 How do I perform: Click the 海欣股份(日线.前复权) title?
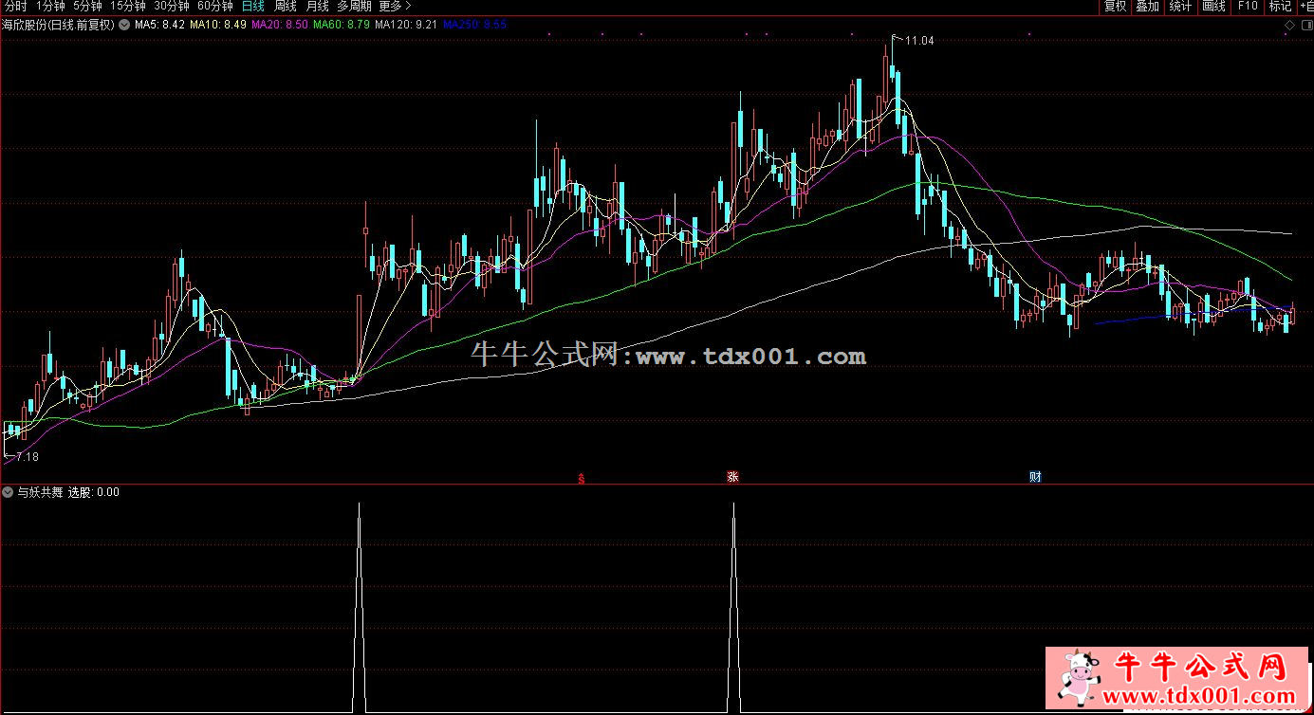59,25
